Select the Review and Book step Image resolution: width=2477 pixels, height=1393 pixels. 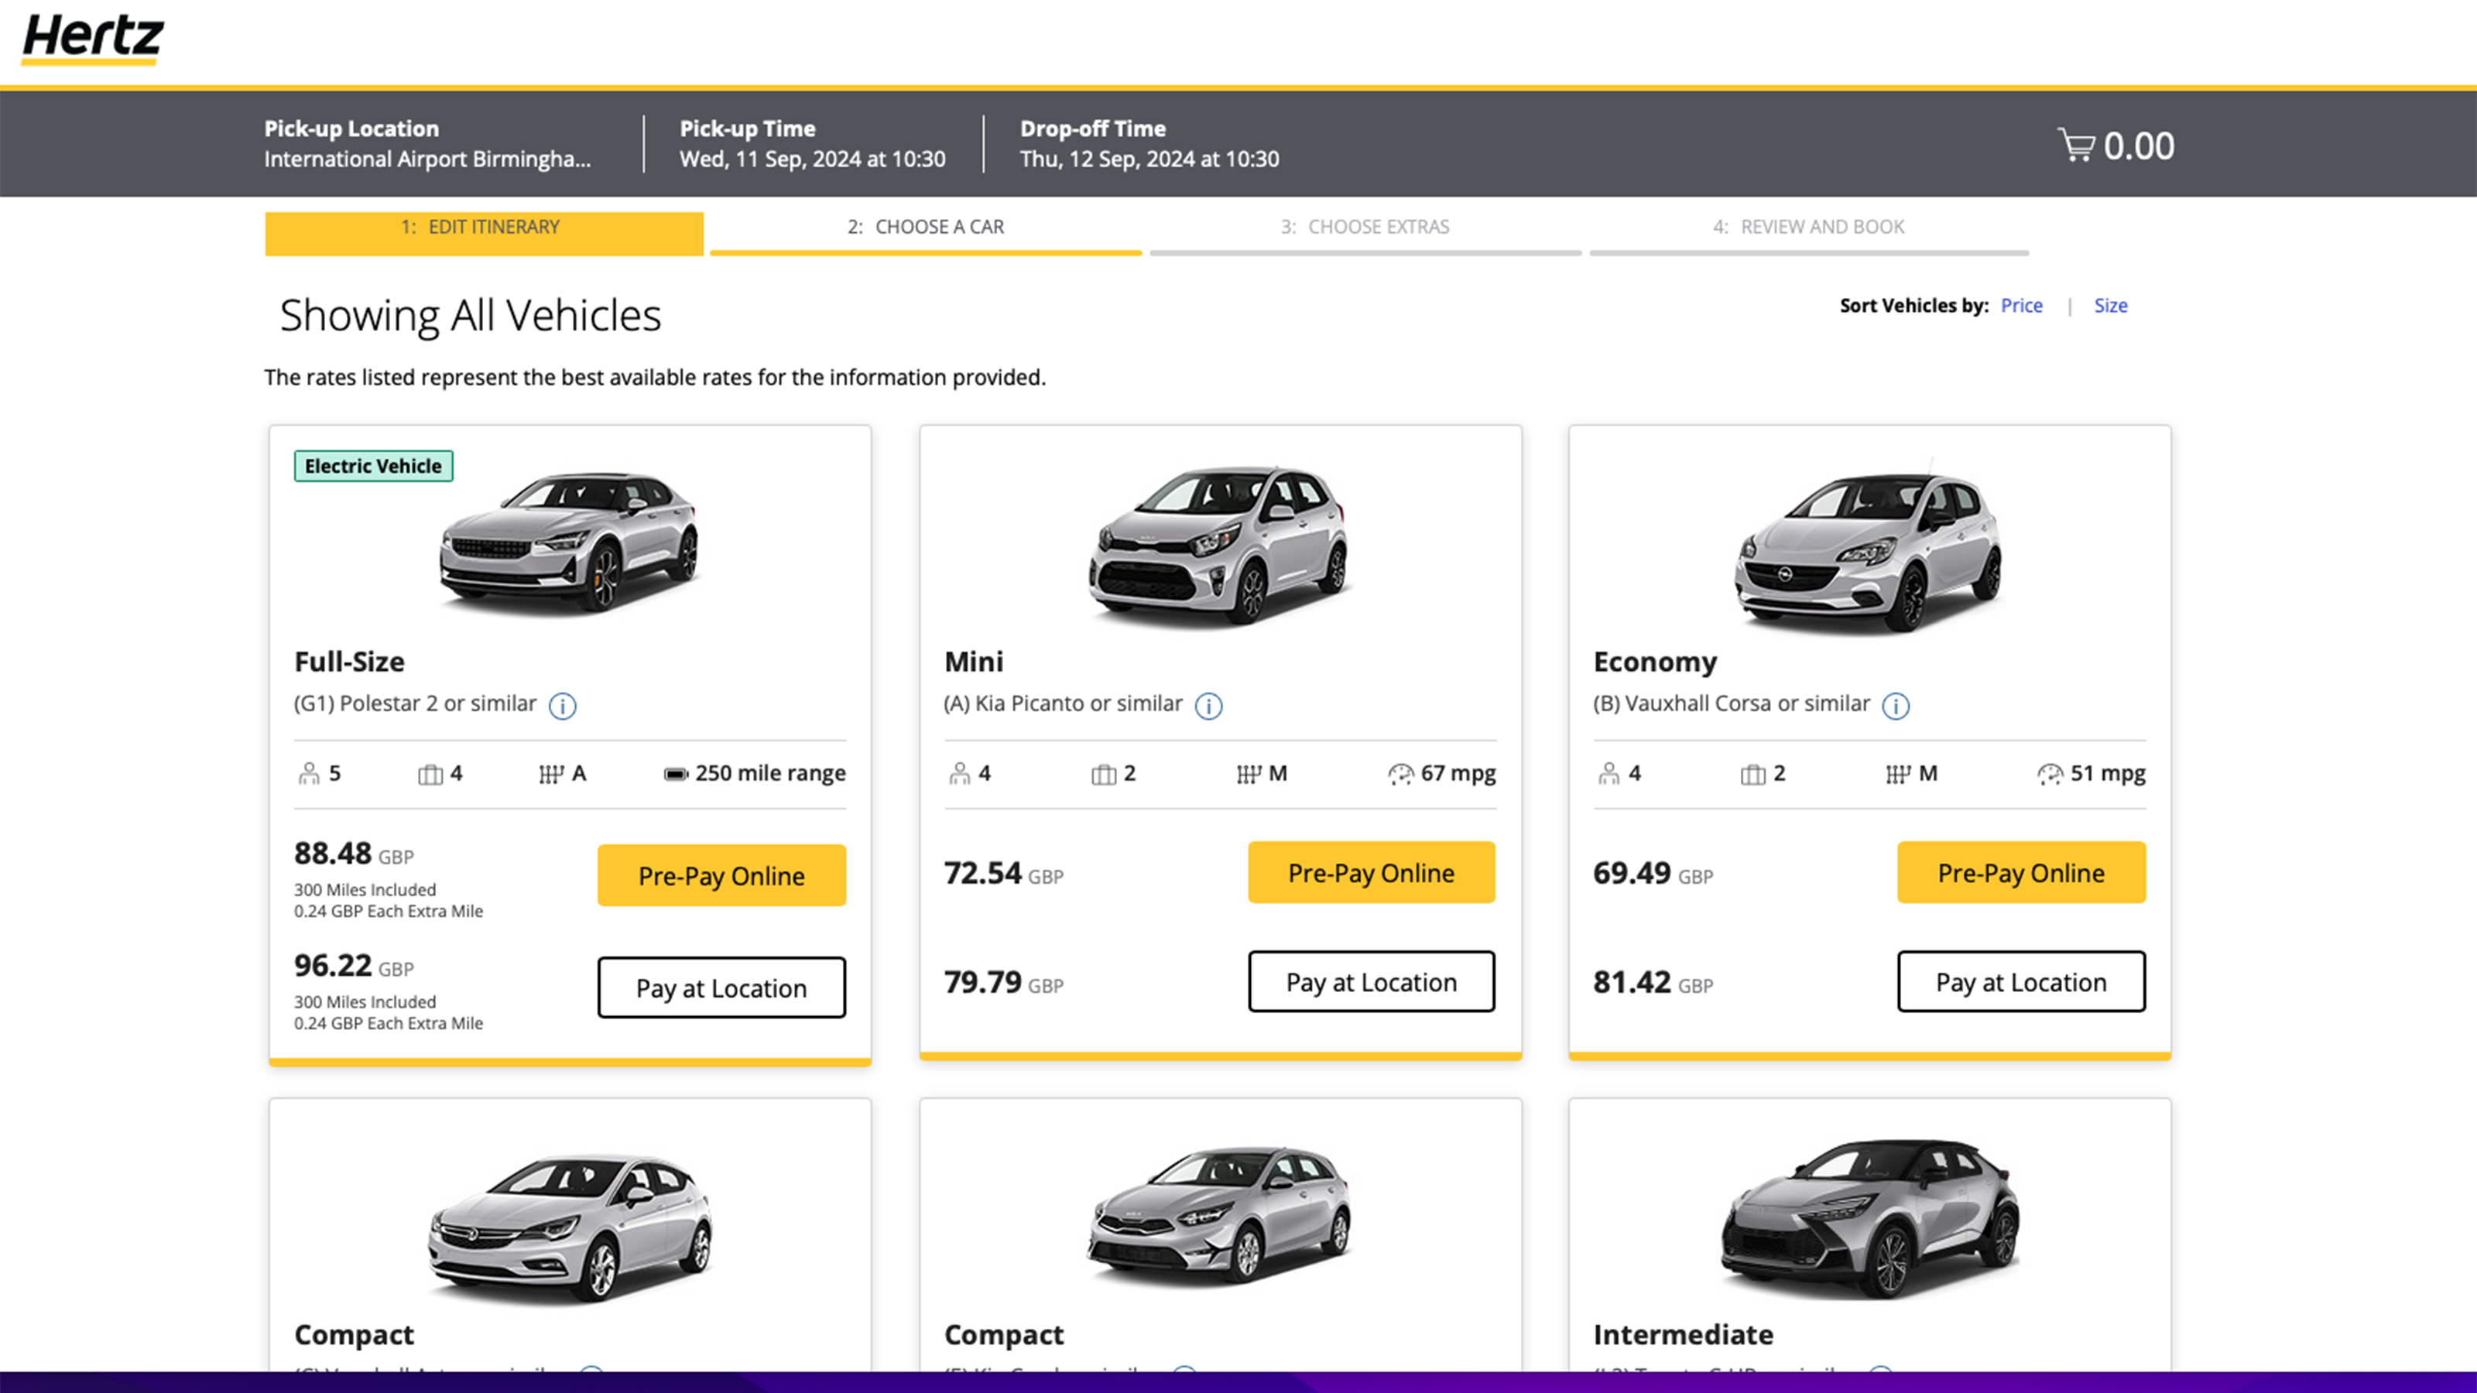tap(1809, 233)
